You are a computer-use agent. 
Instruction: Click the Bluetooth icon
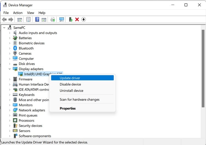coord(15,48)
